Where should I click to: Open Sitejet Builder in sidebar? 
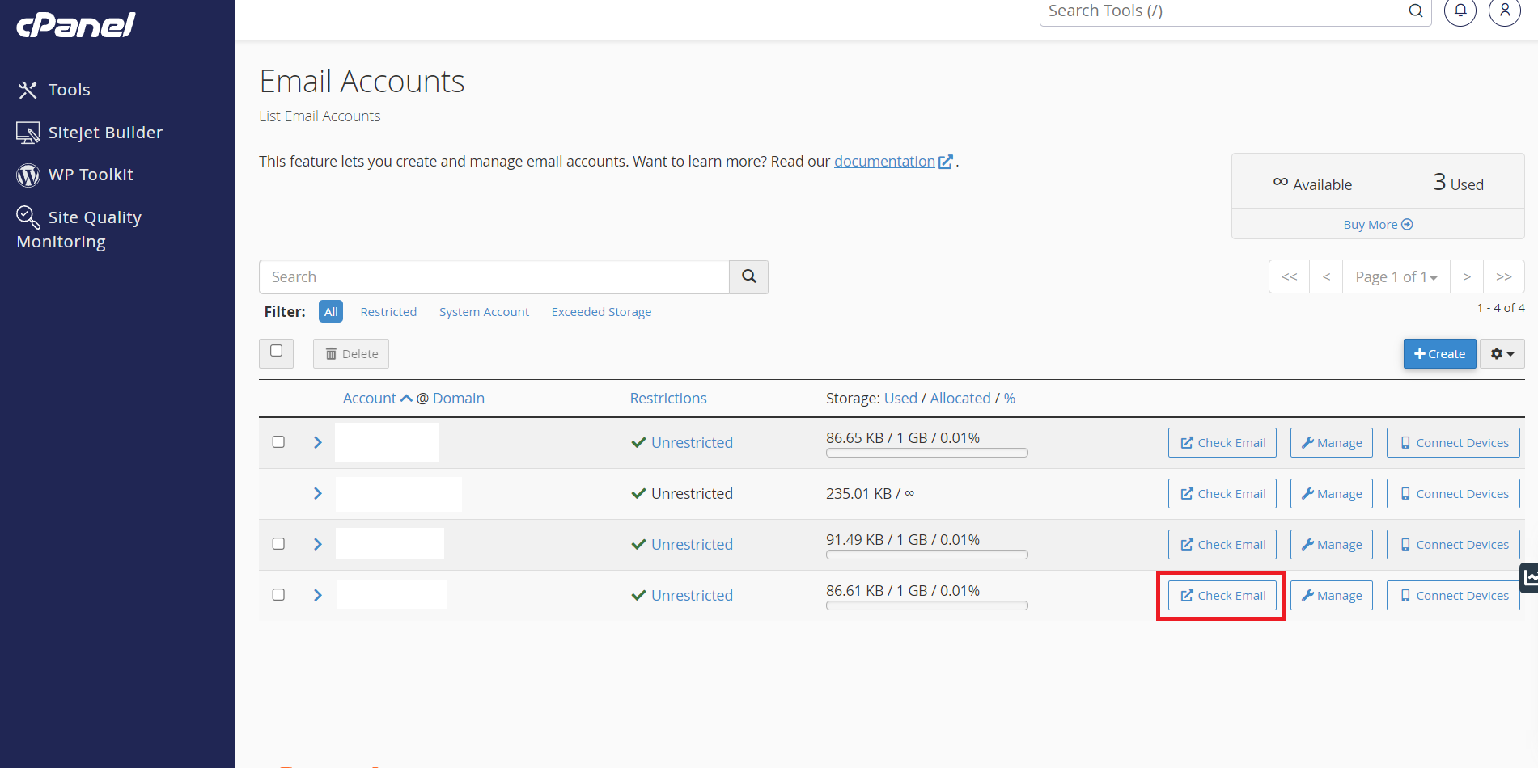[105, 133]
